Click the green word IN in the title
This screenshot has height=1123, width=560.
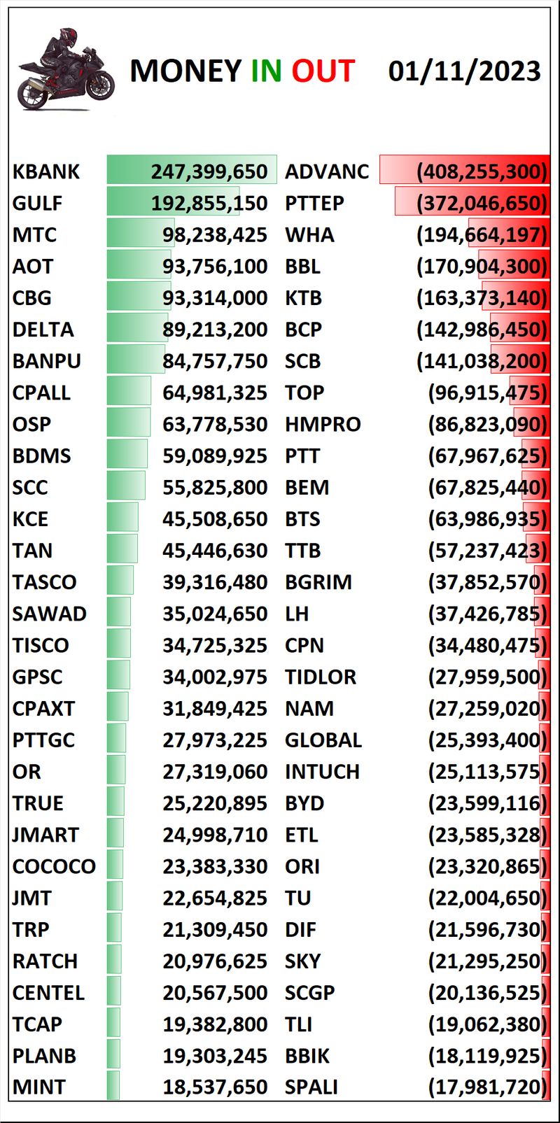(266, 71)
